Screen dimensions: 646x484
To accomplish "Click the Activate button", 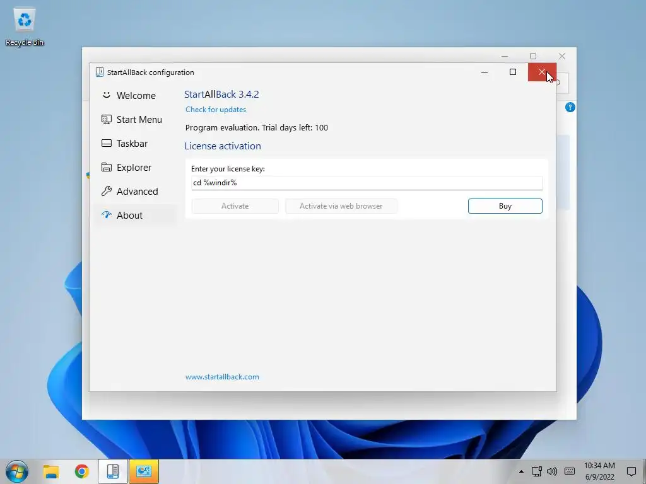I will pos(235,206).
